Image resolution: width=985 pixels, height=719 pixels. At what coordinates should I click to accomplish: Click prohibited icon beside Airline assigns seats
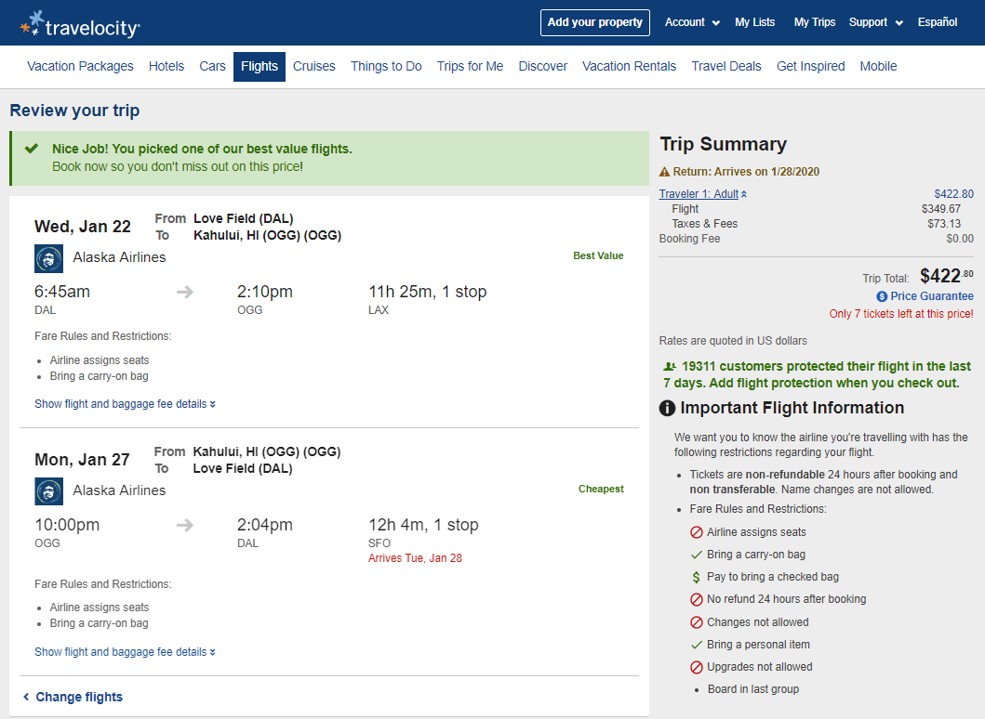click(x=696, y=532)
